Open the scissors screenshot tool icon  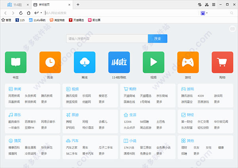pyautogui.click(x=207, y=5)
